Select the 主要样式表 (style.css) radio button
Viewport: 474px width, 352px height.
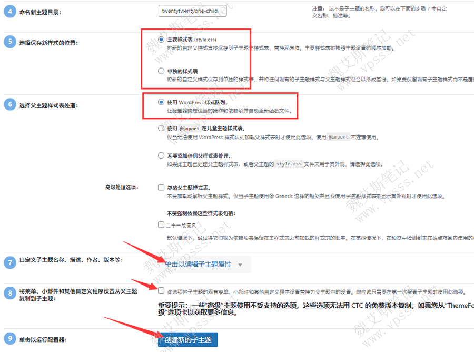[160, 38]
